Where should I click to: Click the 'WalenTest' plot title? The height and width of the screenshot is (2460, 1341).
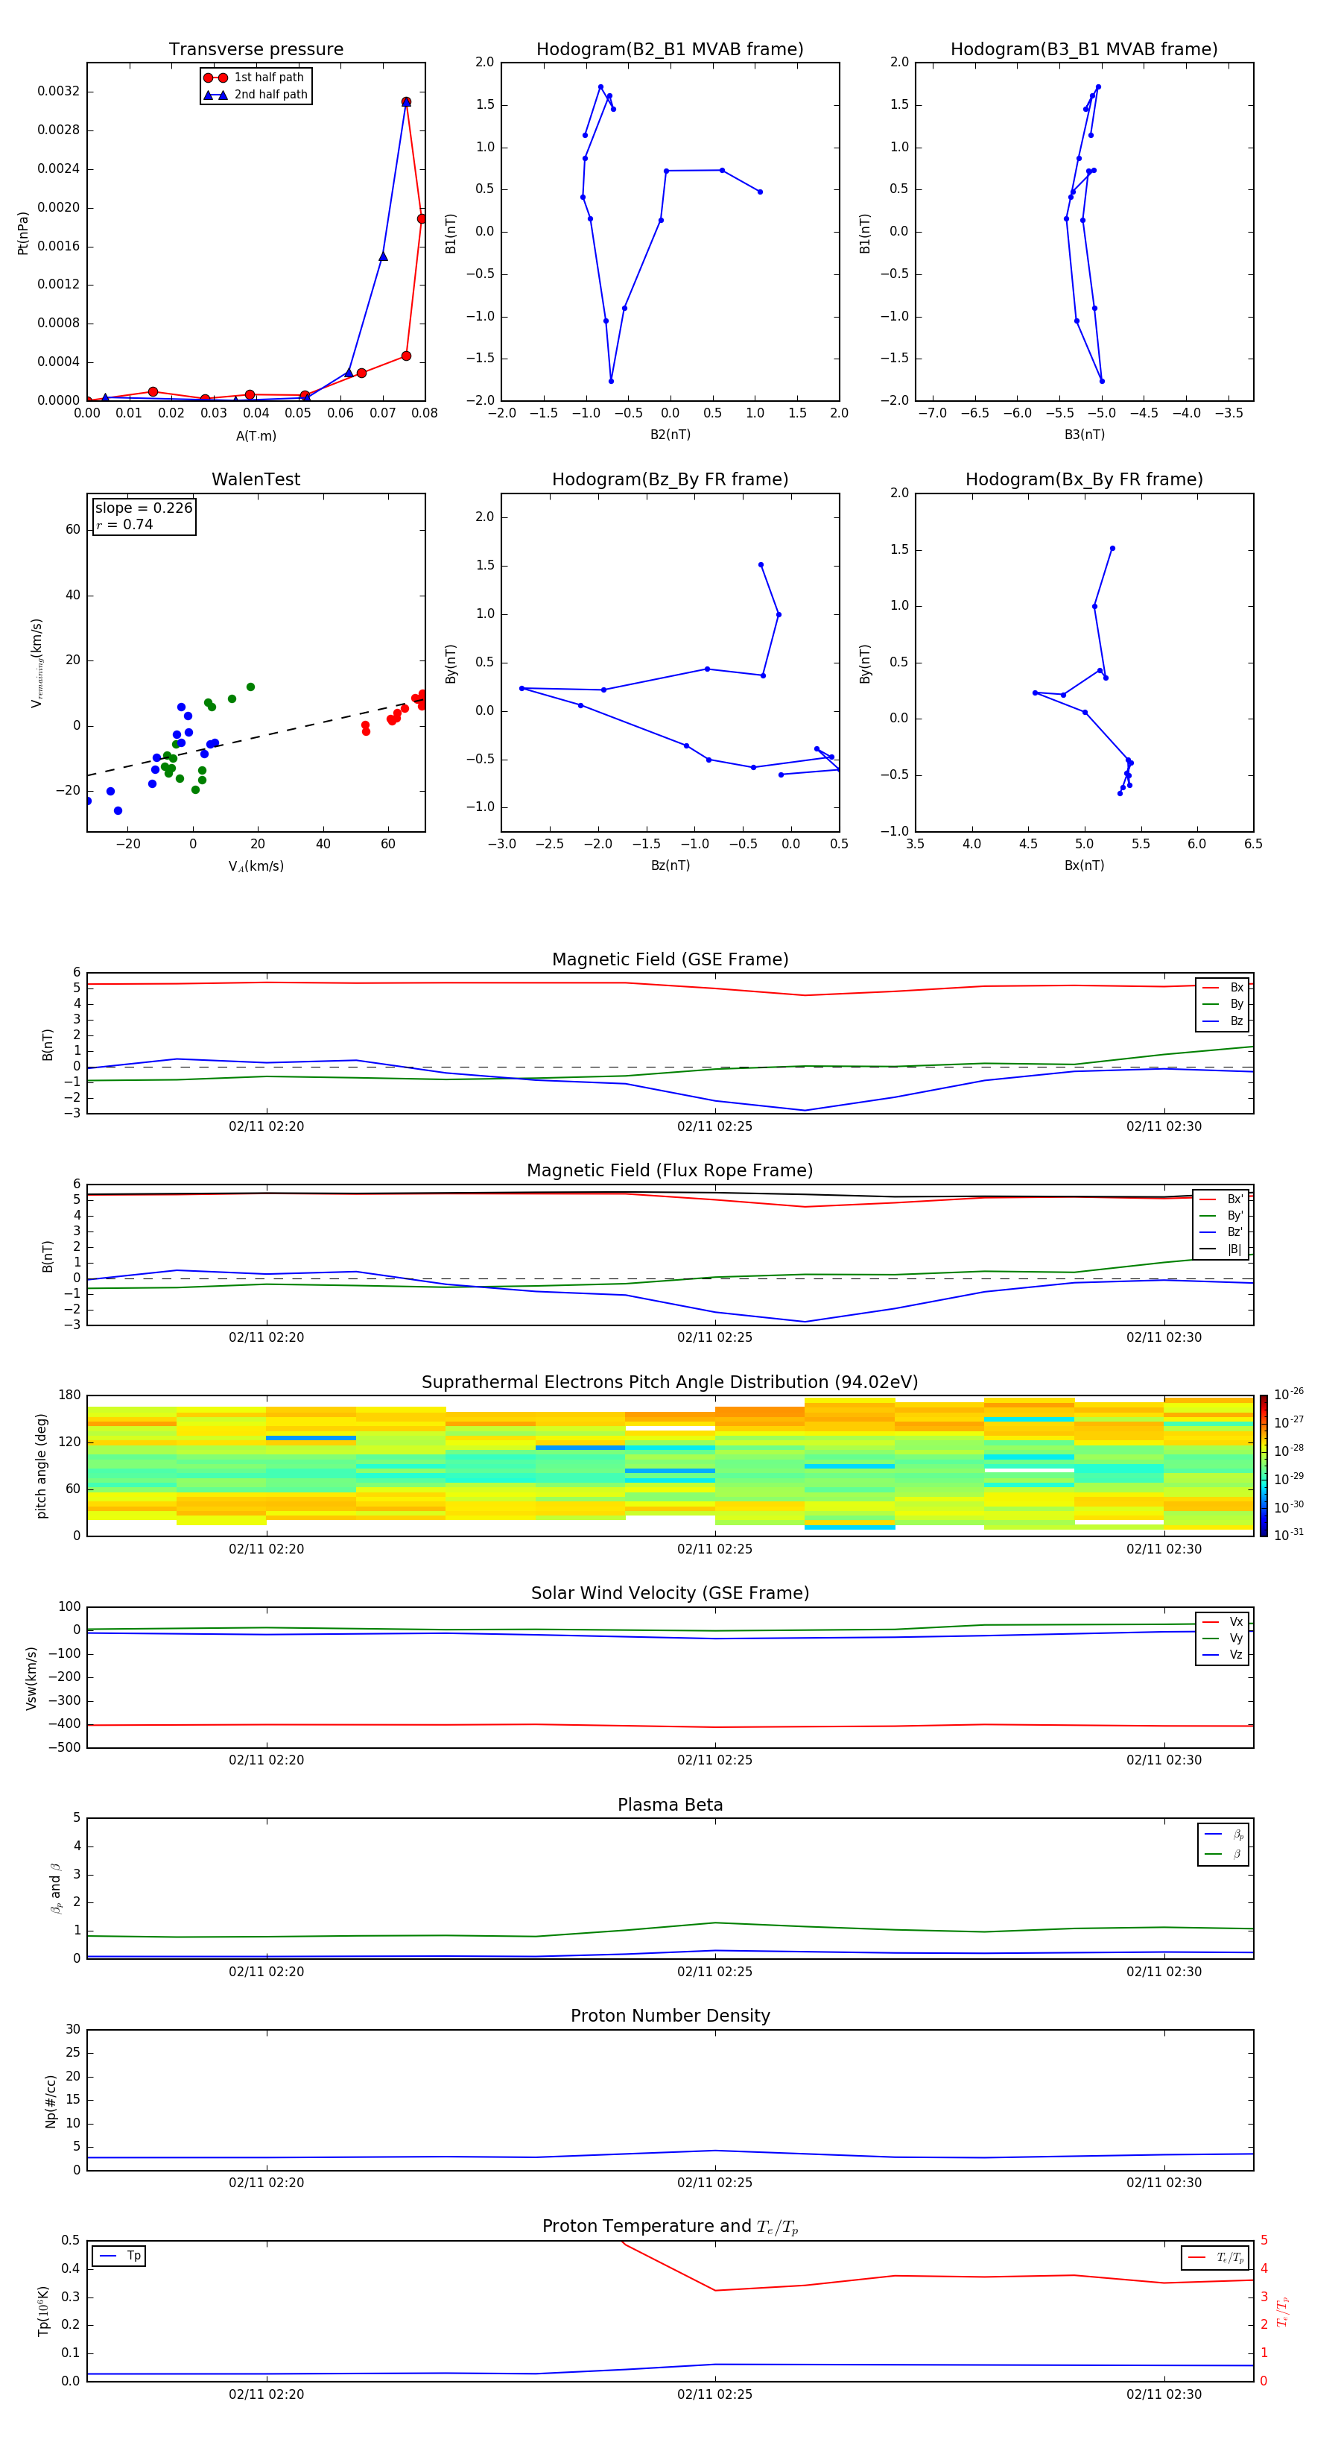pos(256,479)
